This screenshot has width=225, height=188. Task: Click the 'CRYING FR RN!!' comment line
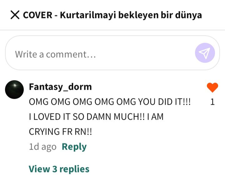click(60, 132)
